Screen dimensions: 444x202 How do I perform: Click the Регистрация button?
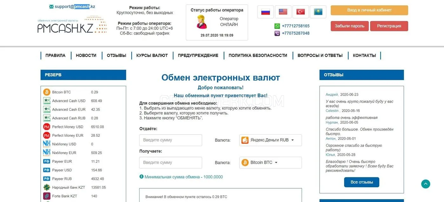(x=389, y=26)
